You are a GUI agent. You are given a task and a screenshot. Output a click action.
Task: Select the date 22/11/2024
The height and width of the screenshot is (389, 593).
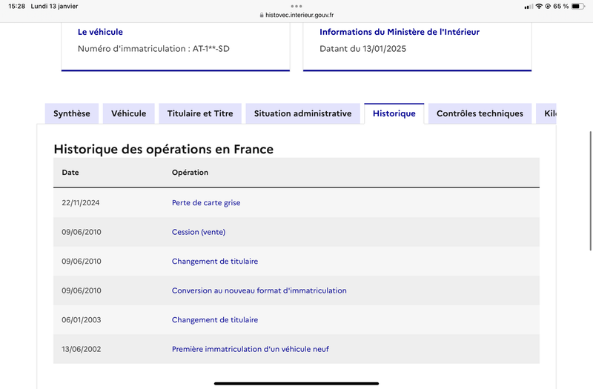pyautogui.click(x=81, y=202)
